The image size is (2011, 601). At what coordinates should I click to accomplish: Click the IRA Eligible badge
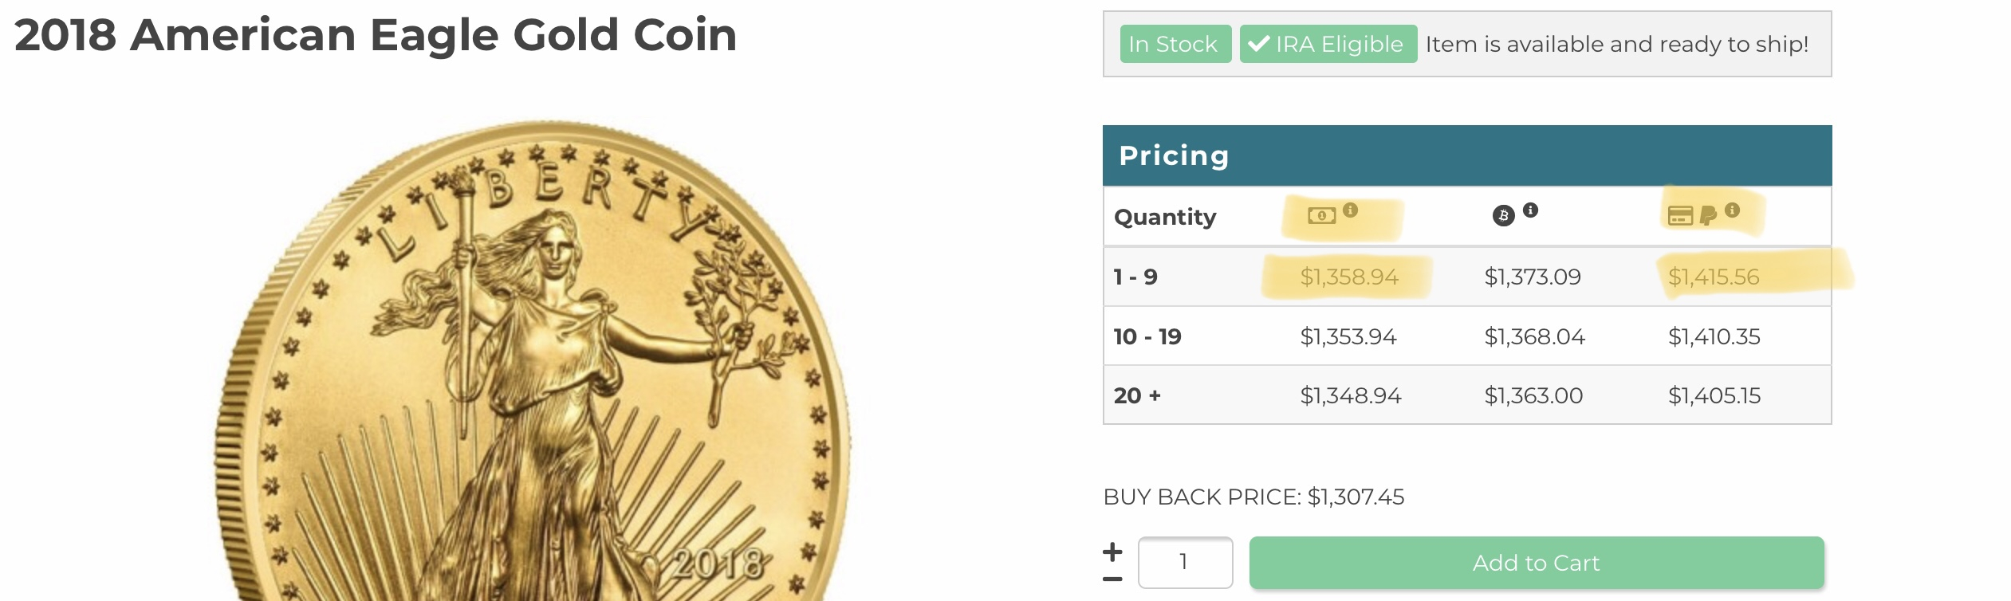pos(1328,44)
